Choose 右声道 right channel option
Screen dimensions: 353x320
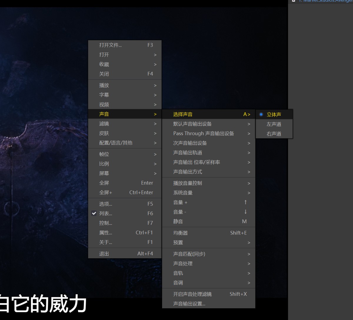274,134
